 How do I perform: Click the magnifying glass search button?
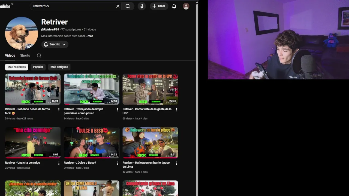128,6
